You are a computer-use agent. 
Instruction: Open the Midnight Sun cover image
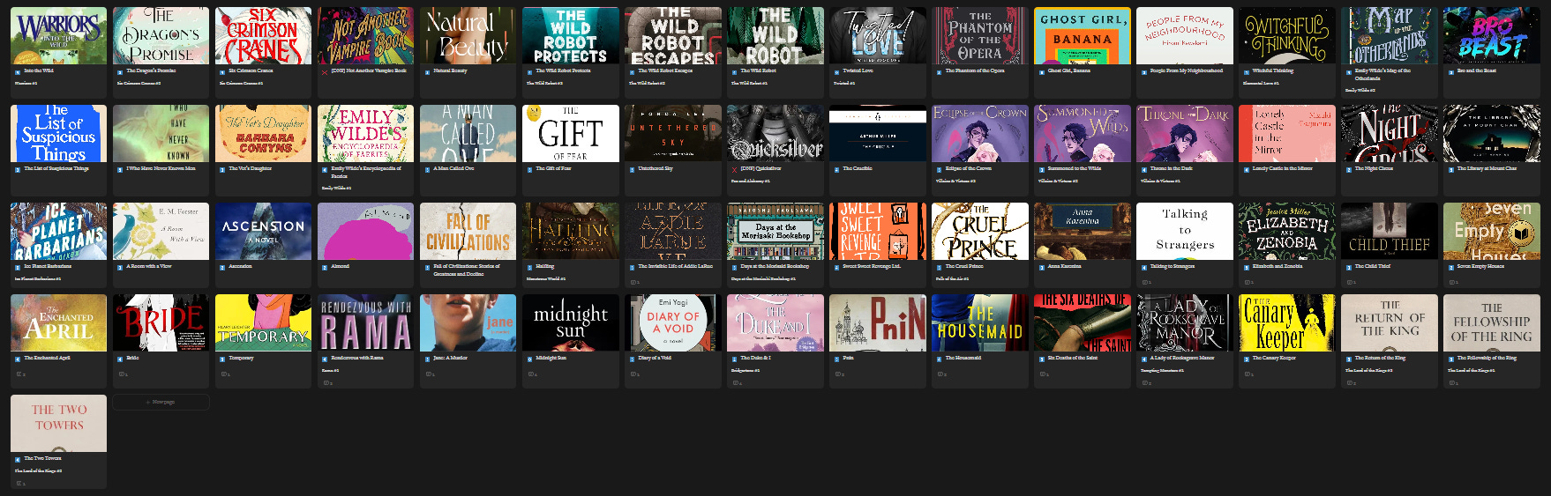click(x=570, y=322)
